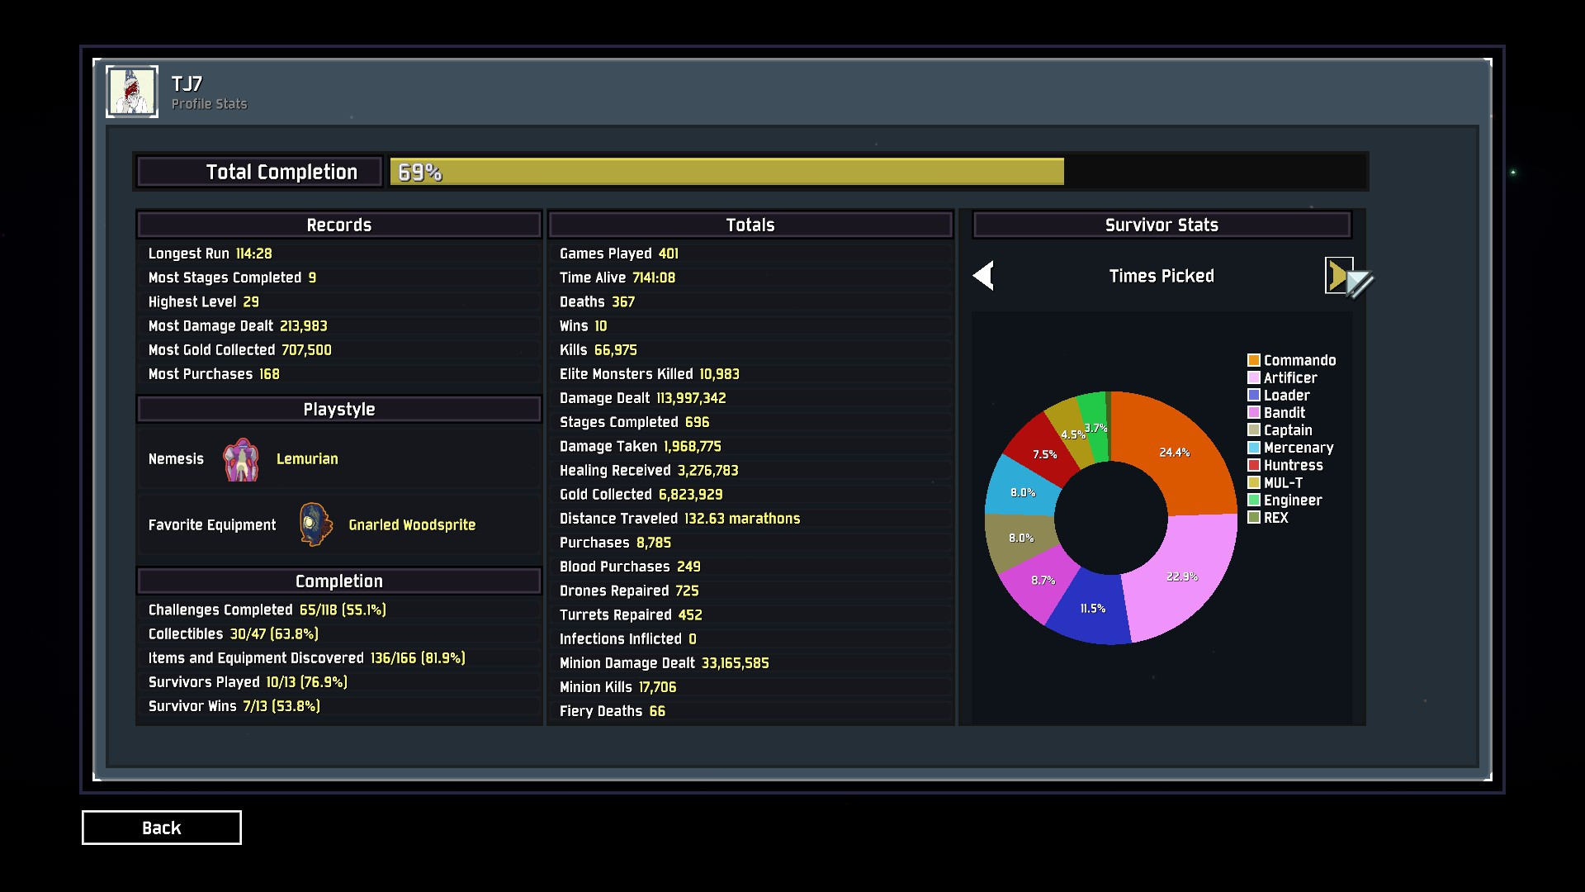The width and height of the screenshot is (1585, 892).
Task: Click the TJ7 profile avatar icon
Action: click(x=132, y=92)
